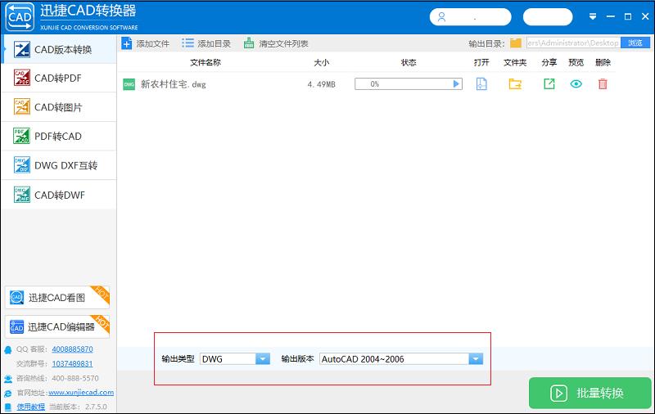Click the 添加目录 list icon
This screenshot has width=655, height=414.
(187, 43)
